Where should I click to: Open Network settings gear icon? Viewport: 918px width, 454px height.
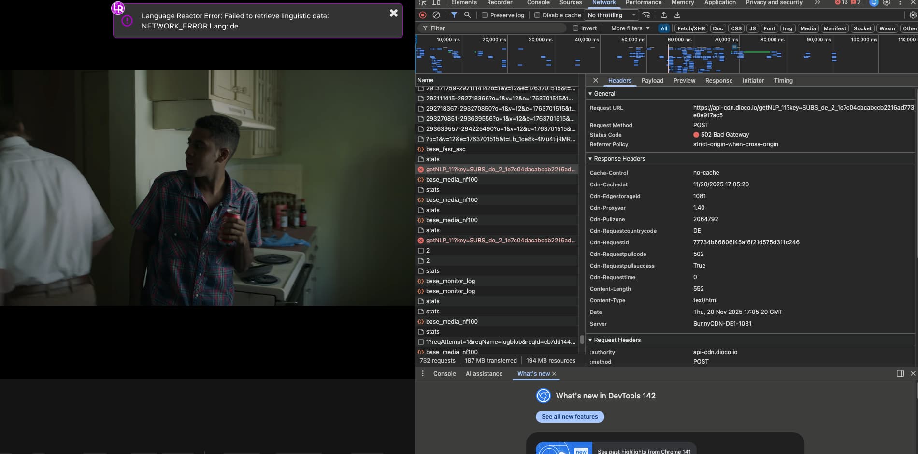coord(913,15)
